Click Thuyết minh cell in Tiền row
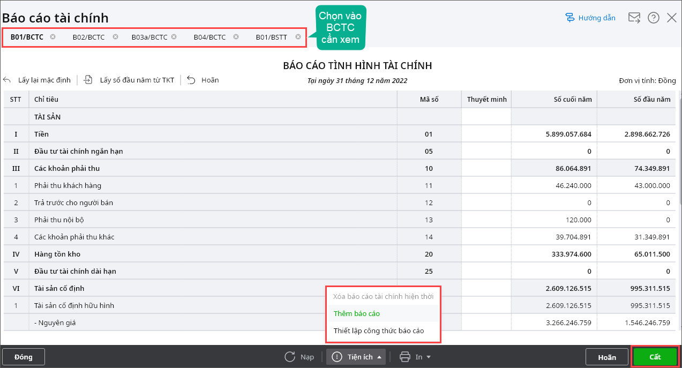 486,134
